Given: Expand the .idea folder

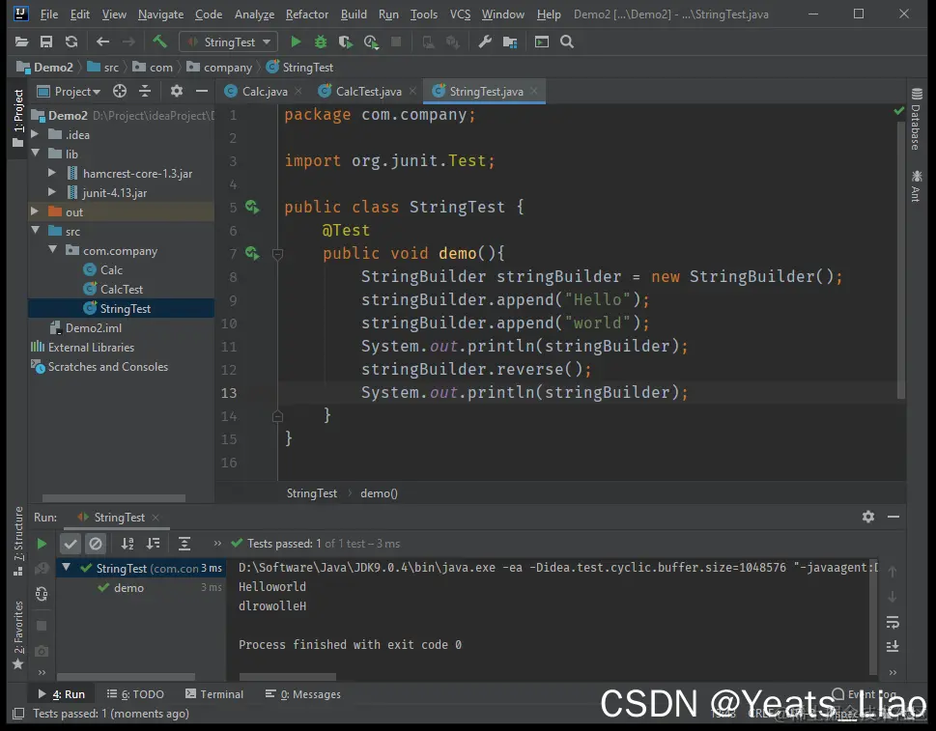Looking at the screenshot, I should [x=35, y=134].
